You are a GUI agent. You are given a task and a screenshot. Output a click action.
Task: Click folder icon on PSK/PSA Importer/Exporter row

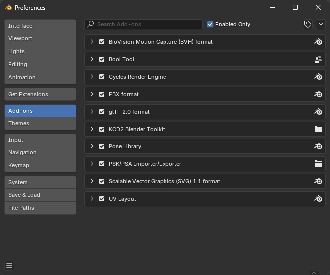(318, 164)
